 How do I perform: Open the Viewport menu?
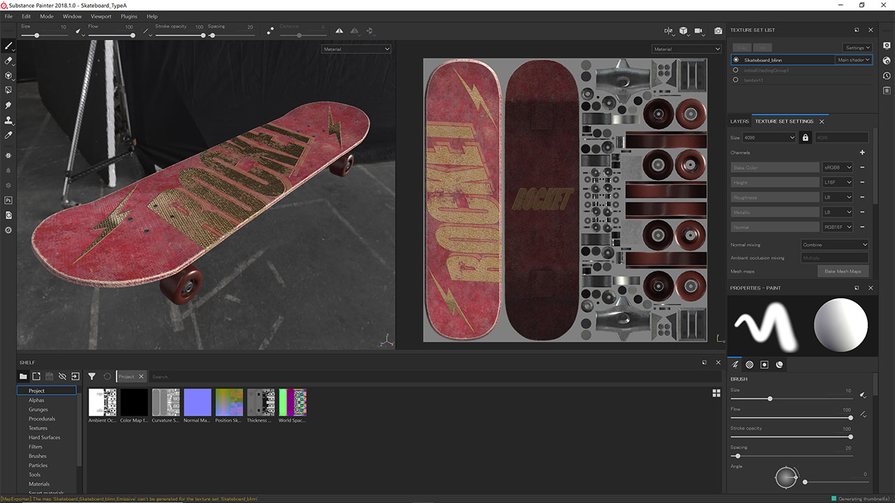101,16
